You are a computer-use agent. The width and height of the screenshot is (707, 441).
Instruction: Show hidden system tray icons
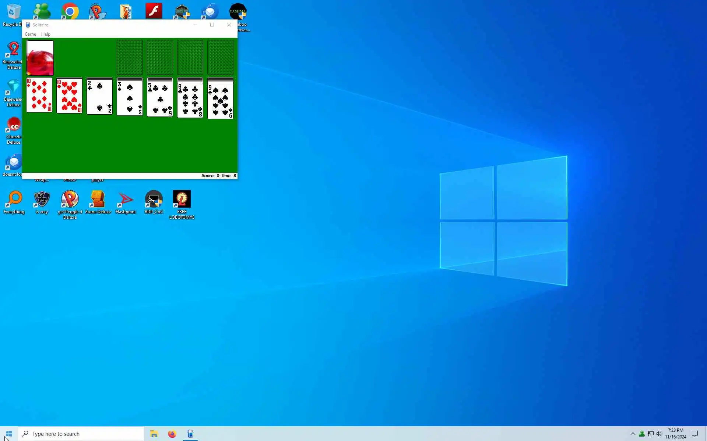633,434
